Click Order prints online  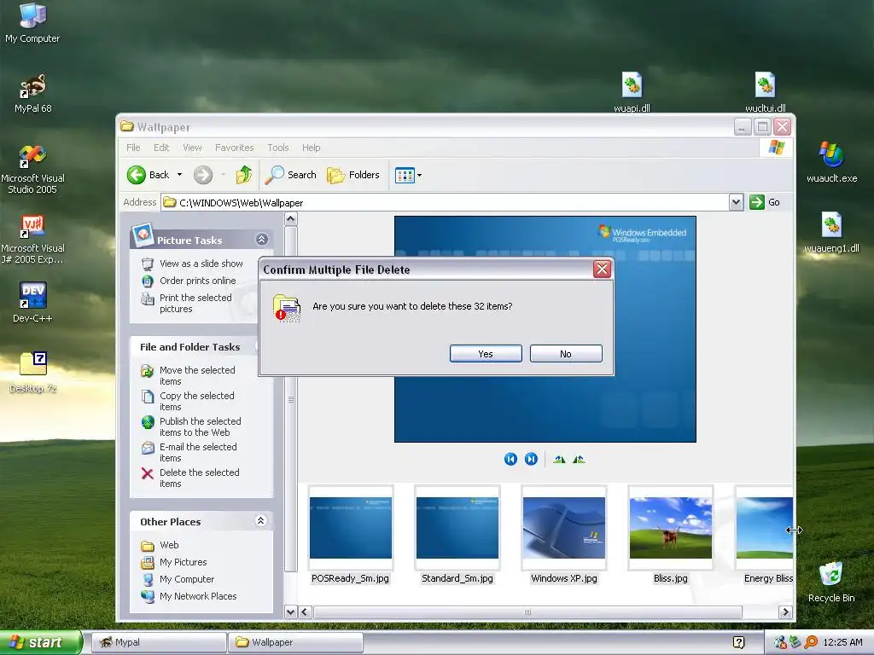197,281
